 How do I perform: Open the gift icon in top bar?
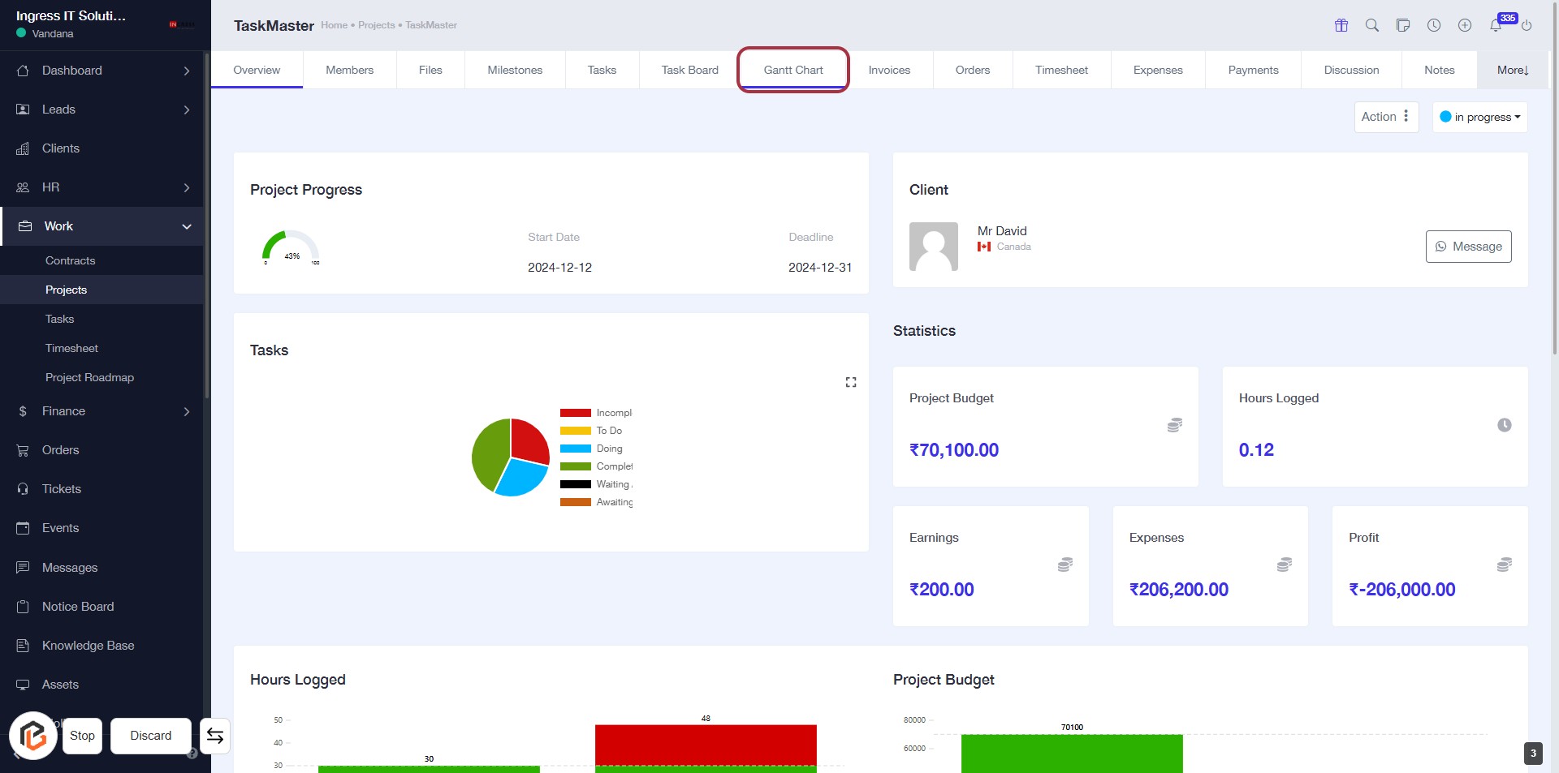click(x=1341, y=25)
